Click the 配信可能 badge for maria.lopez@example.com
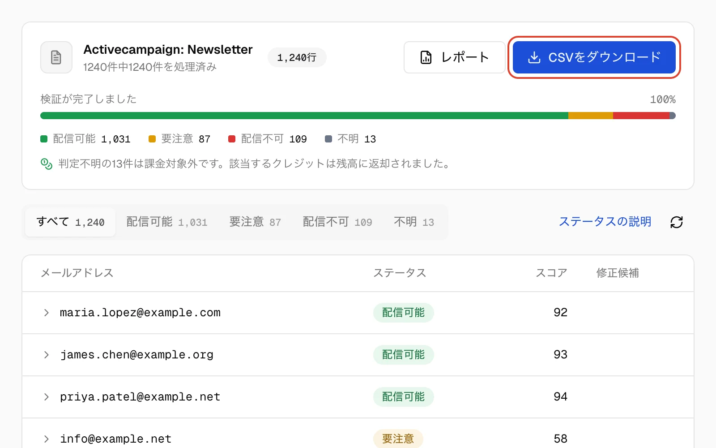This screenshot has height=448, width=716. pyautogui.click(x=404, y=313)
